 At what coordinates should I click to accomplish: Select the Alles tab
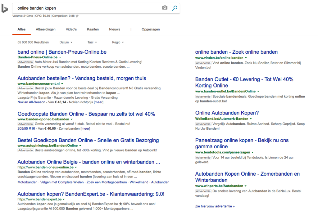tap(21, 29)
